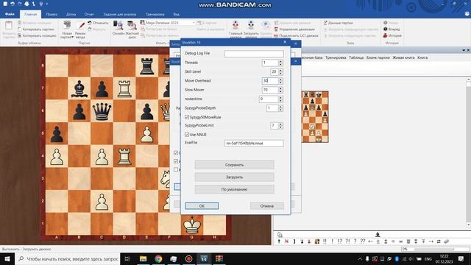This screenshot has height=265, width=471.
Task: Click the Move Overhead value field
Action: pyautogui.click(x=270, y=80)
